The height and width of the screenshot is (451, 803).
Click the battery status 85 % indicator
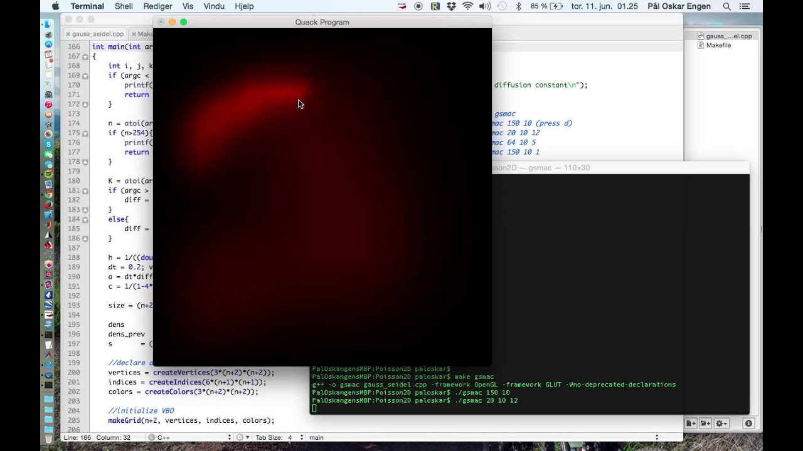click(x=546, y=6)
